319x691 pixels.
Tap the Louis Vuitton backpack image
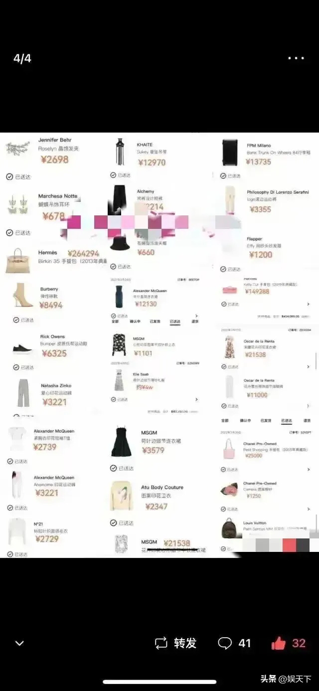(229, 529)
